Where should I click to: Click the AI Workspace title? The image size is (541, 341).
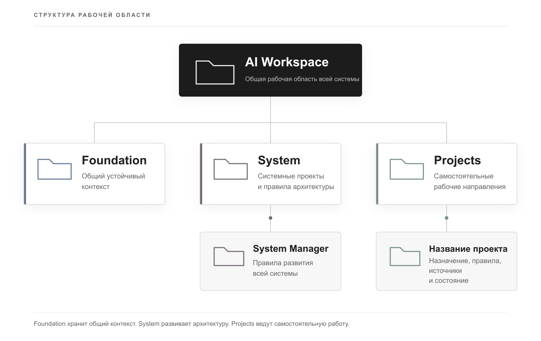pyautogui.click(x=287, y=62)
